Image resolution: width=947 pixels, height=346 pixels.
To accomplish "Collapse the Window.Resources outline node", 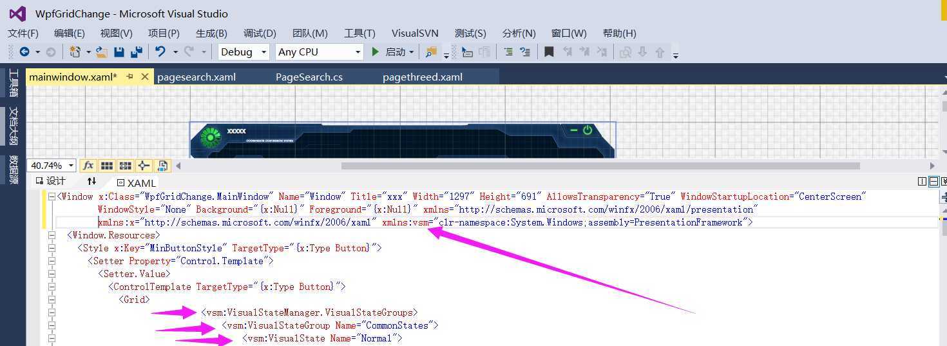I will [52, 235].
